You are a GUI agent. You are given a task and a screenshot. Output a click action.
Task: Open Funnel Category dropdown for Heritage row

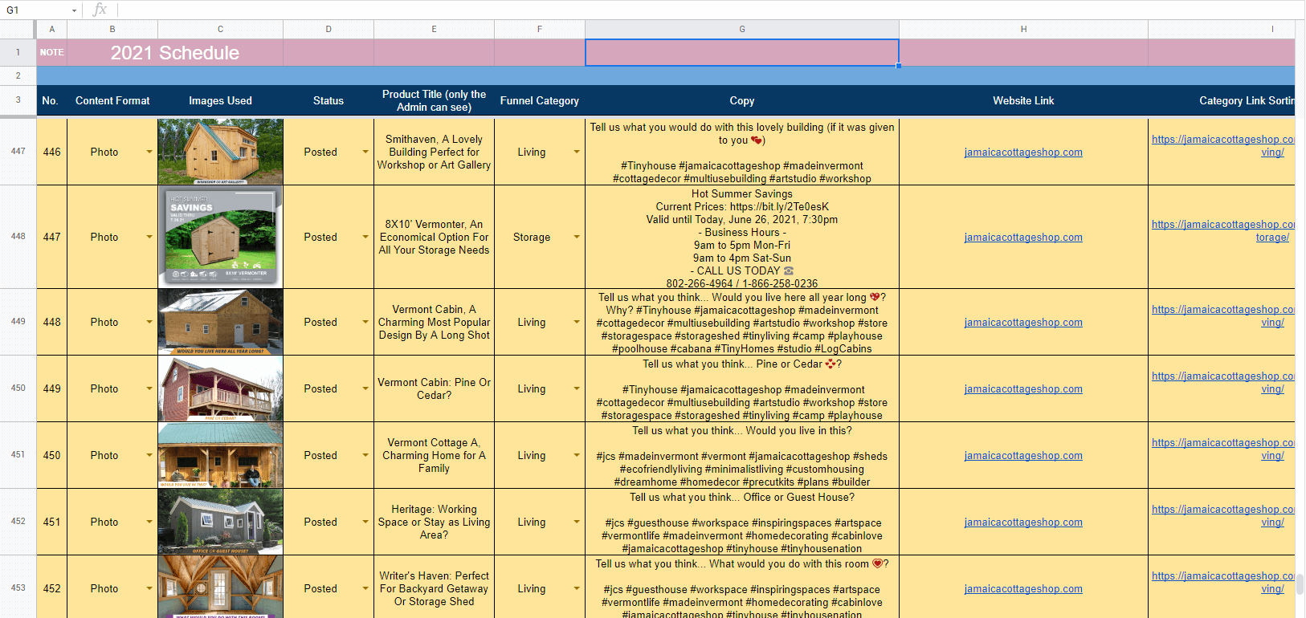pyautogui.click(x=577, y=522)
